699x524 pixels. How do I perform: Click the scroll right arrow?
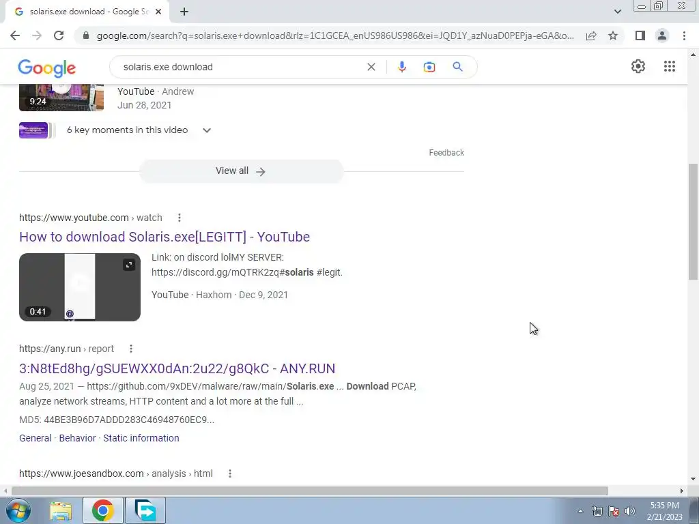tap(682, 491)
